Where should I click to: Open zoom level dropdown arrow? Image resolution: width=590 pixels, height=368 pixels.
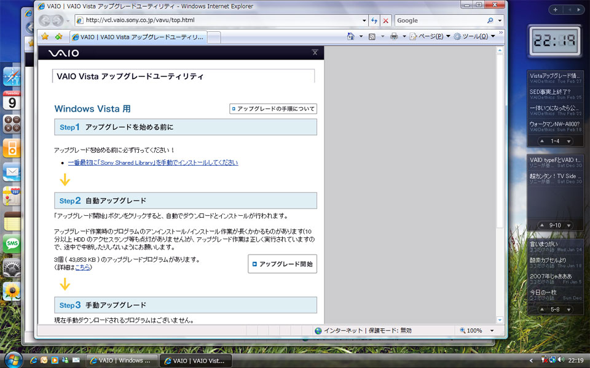[492, 331]
